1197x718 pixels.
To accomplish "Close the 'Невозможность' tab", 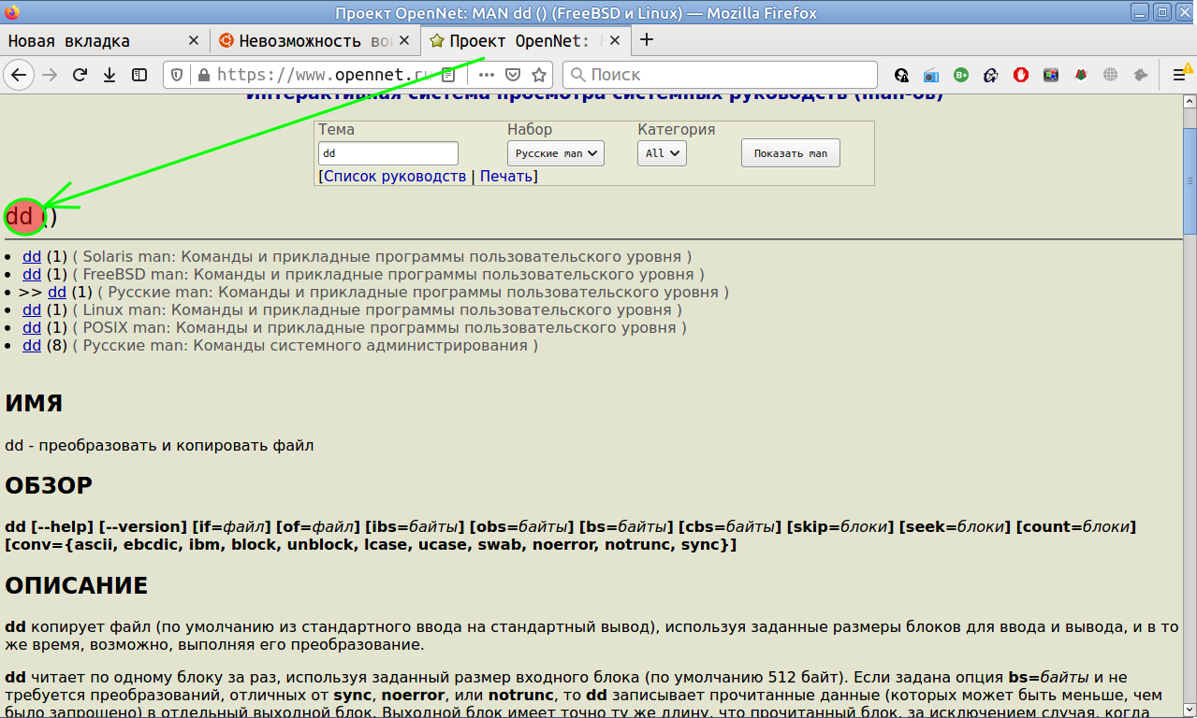I will tap(404, 41).
